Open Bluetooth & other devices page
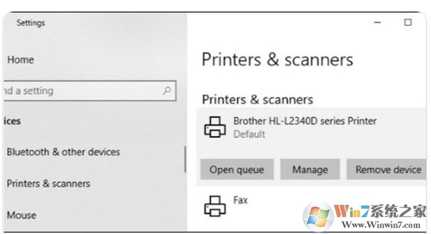The width and height of the screenshot is (431, 234). [x=64, y=152]
